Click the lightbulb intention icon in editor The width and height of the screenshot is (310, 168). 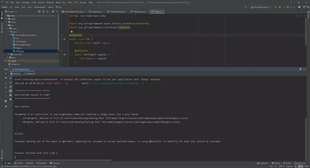[x=72, y=32]
